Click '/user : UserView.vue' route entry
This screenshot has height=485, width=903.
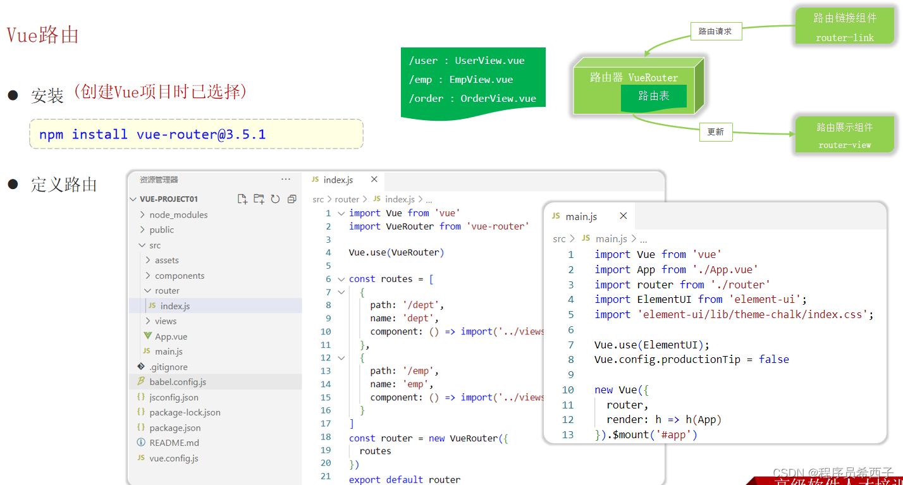[x=467, y=61]
